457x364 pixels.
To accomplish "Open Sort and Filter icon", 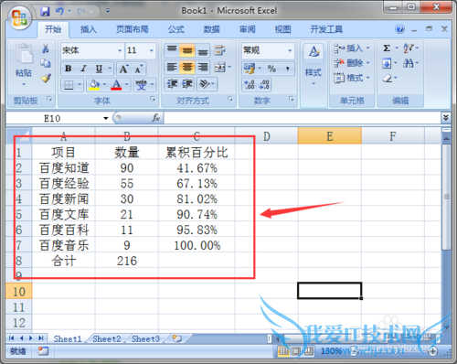I will [x=409, y=48].
